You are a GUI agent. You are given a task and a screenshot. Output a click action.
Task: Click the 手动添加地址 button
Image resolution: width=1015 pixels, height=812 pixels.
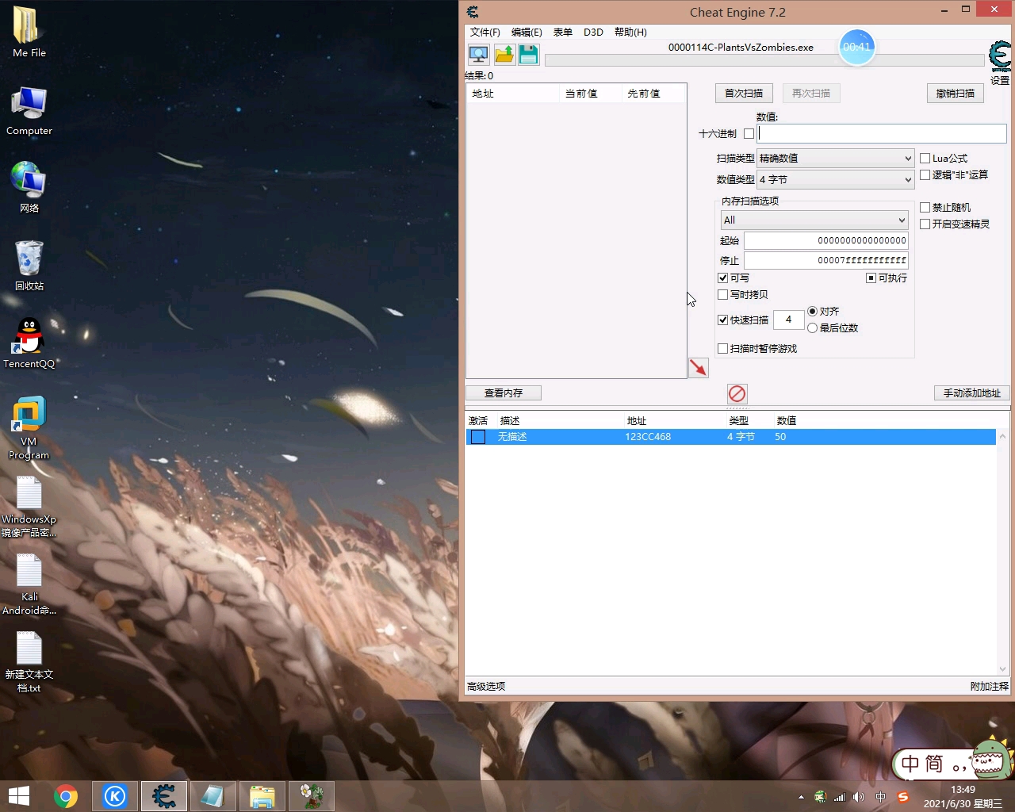(x=972, y=393)
